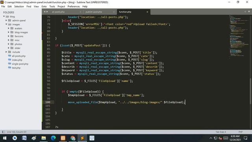
Task: Toggle the side bar icon in status bar
Action: (x=4, y=132)
